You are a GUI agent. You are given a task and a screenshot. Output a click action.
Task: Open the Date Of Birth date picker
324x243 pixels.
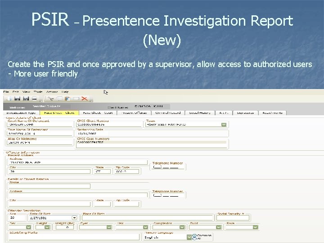[74, 218]
